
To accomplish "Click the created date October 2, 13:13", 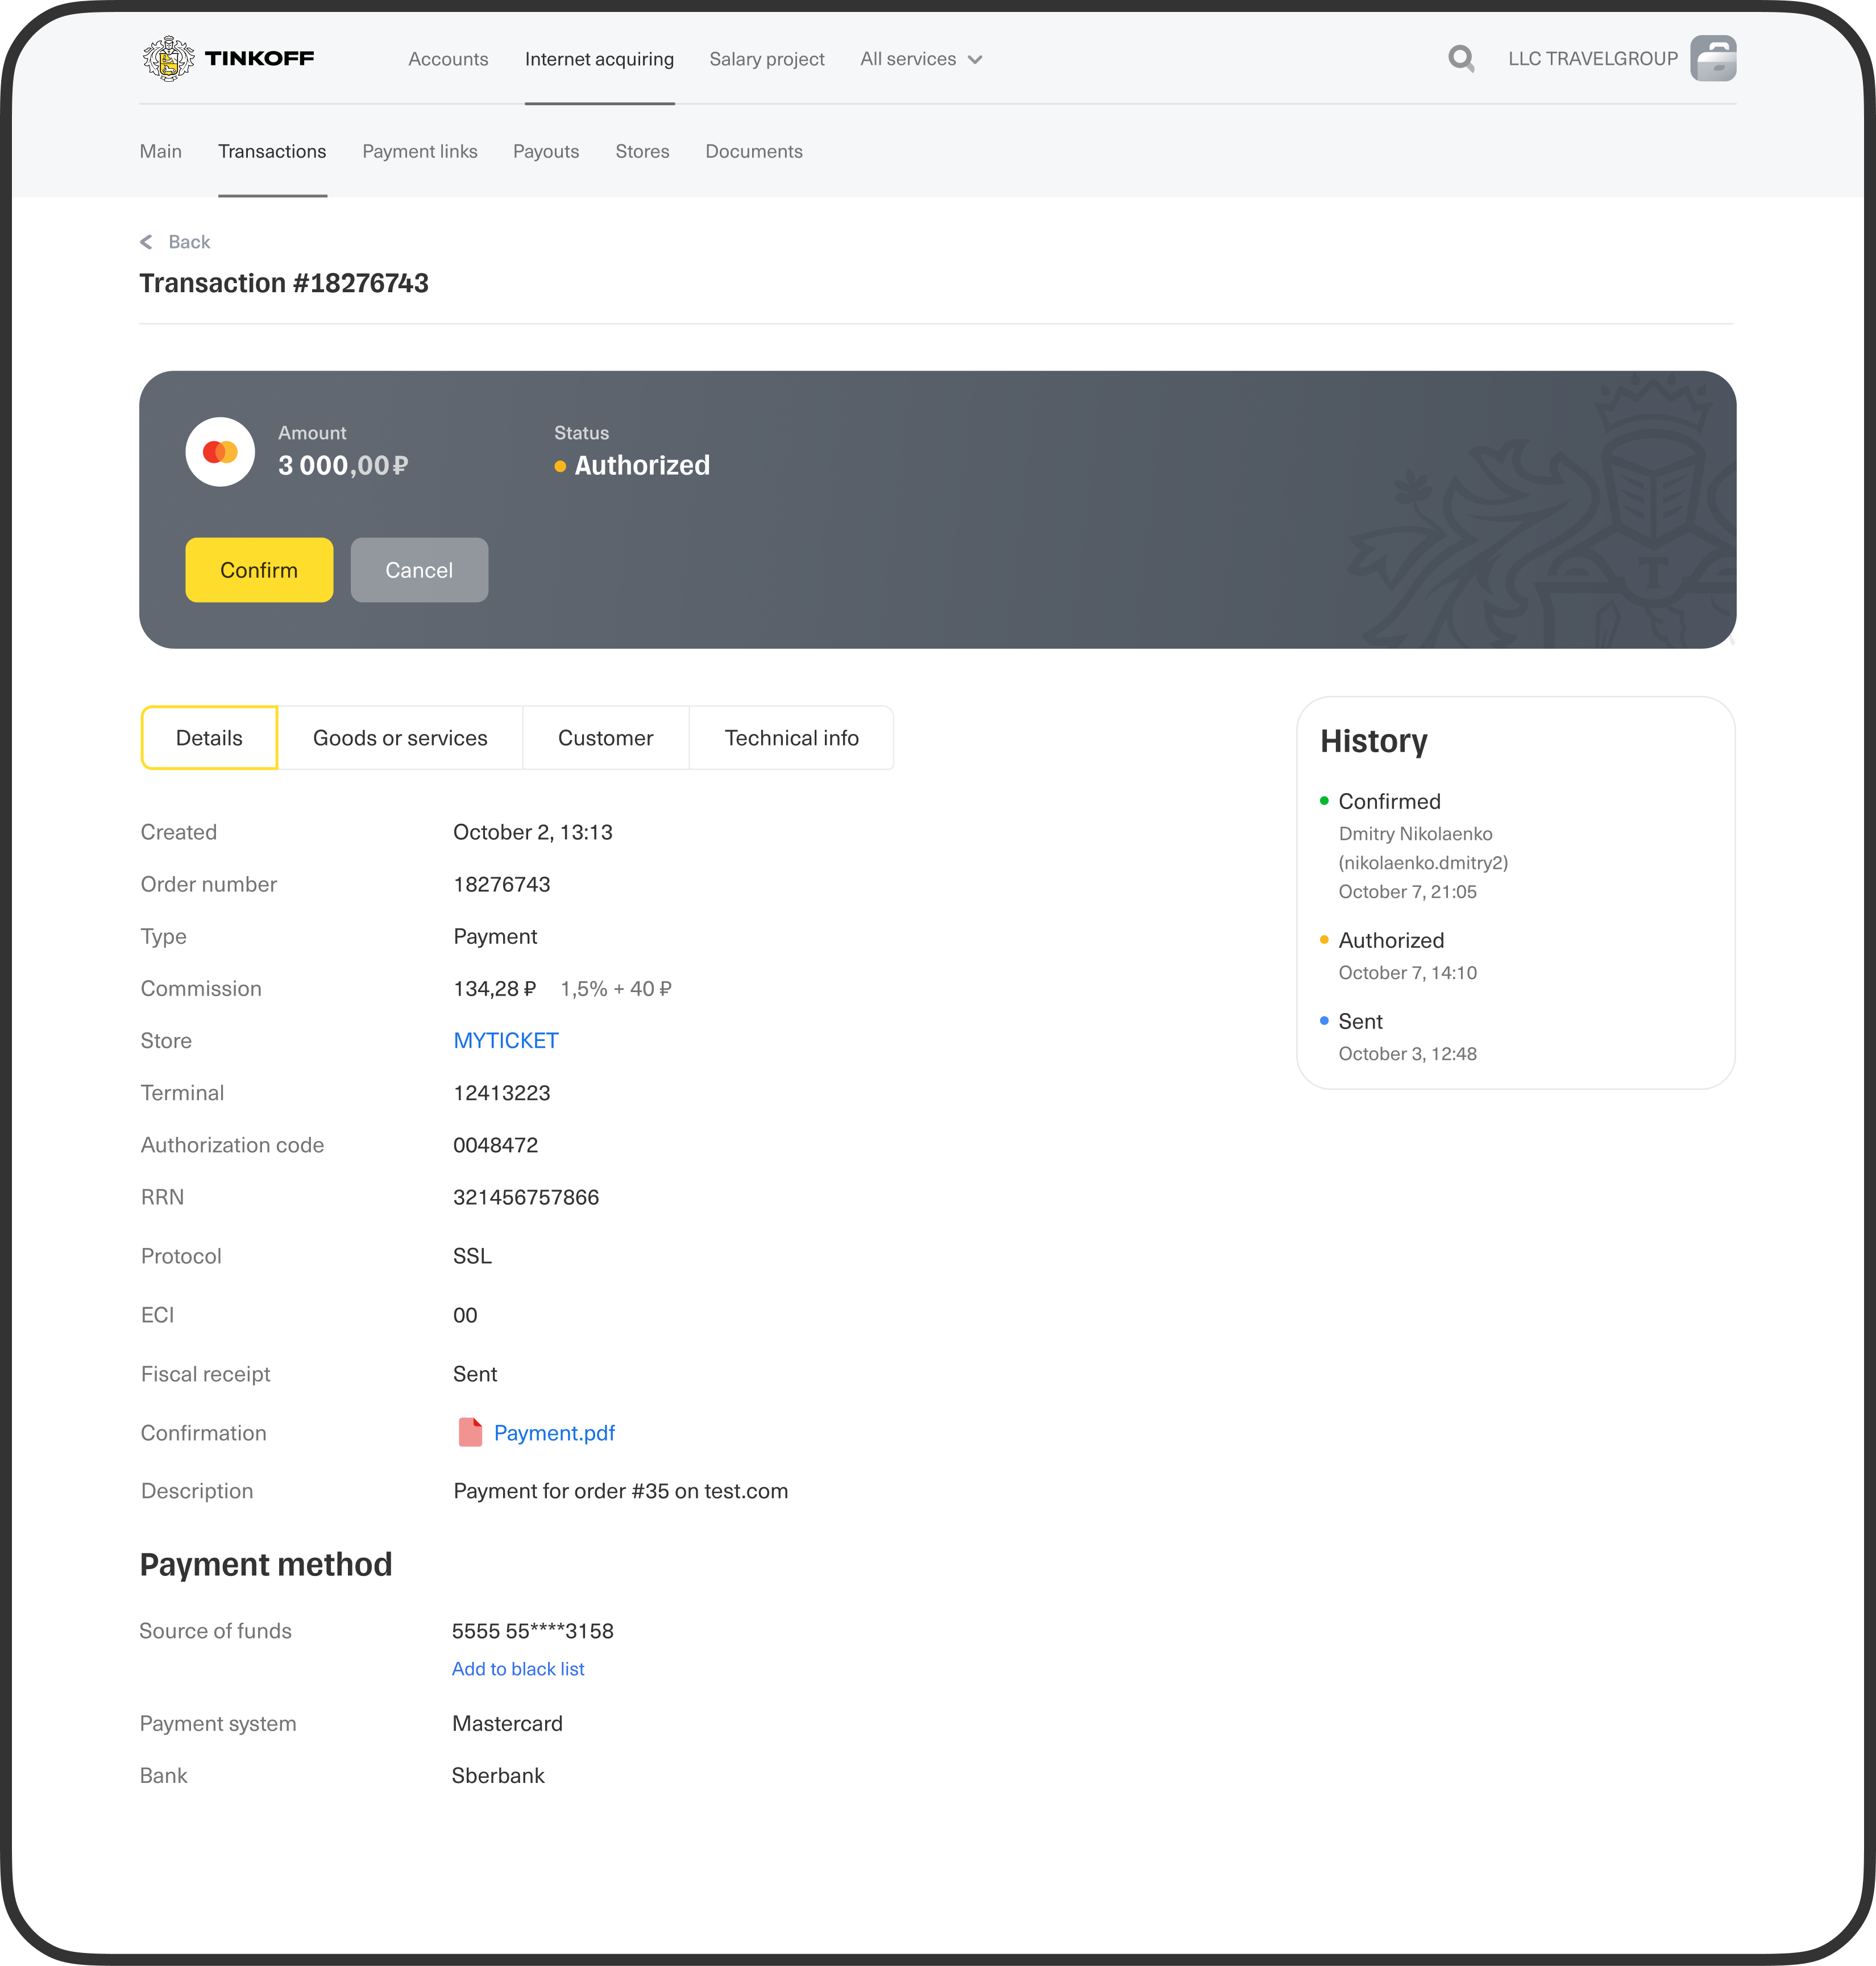I will pyautogui.click(x=533, y=832).
